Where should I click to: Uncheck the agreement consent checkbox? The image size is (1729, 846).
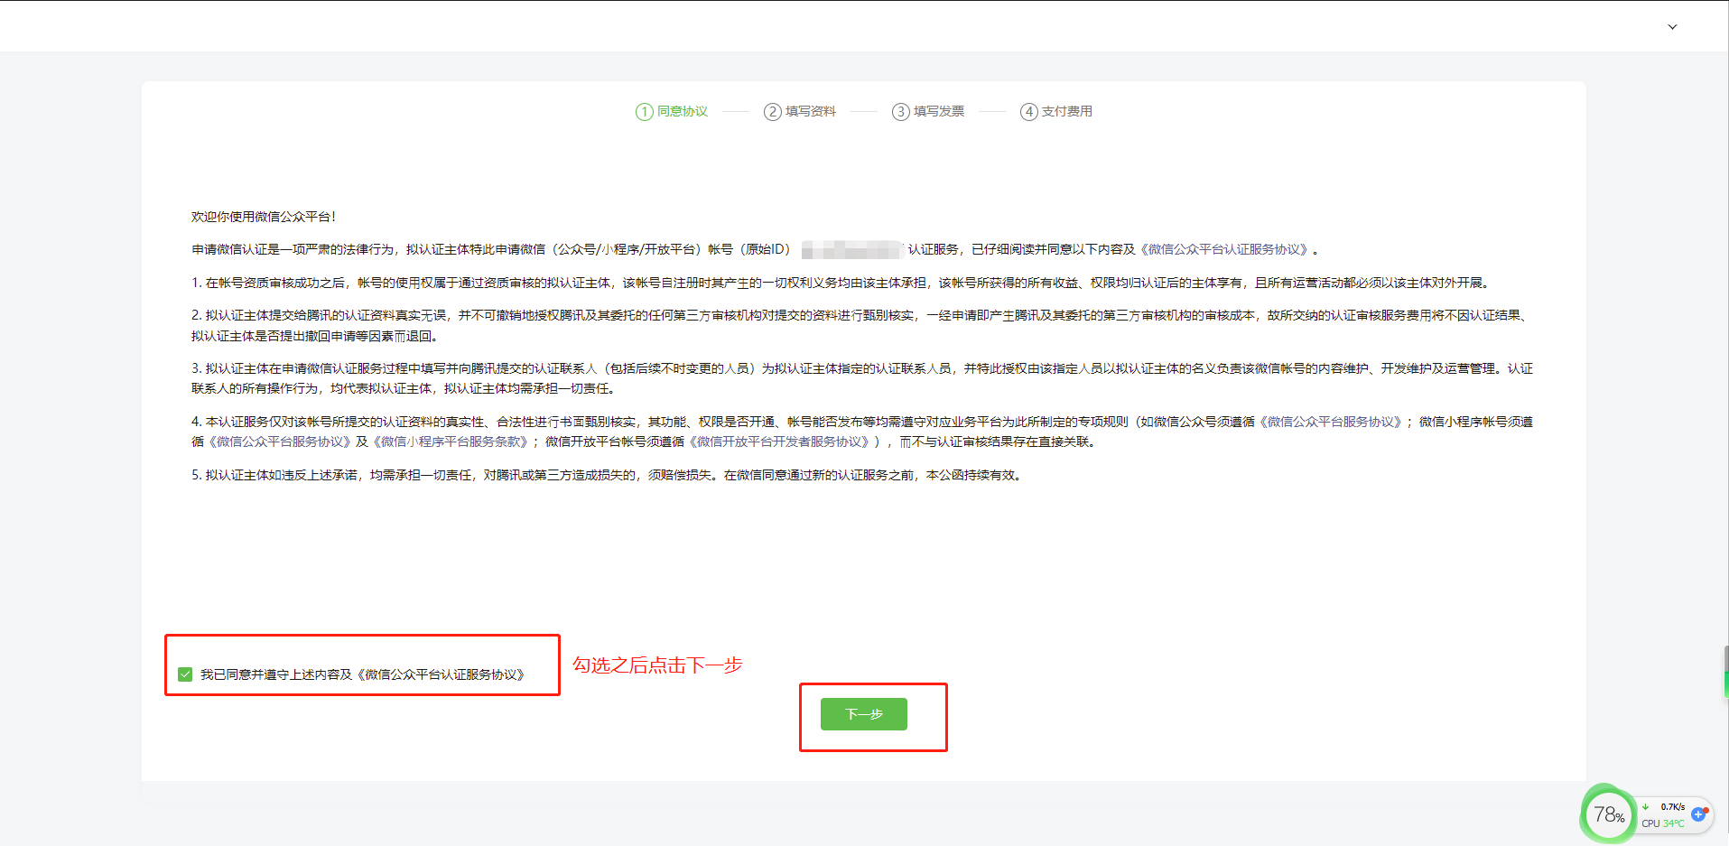(x=185, y=674)
